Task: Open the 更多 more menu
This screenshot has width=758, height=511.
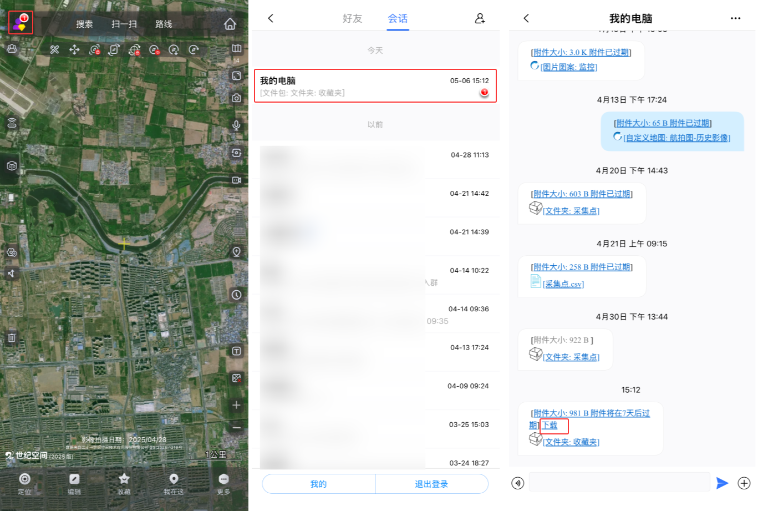Action: [223, 483]
